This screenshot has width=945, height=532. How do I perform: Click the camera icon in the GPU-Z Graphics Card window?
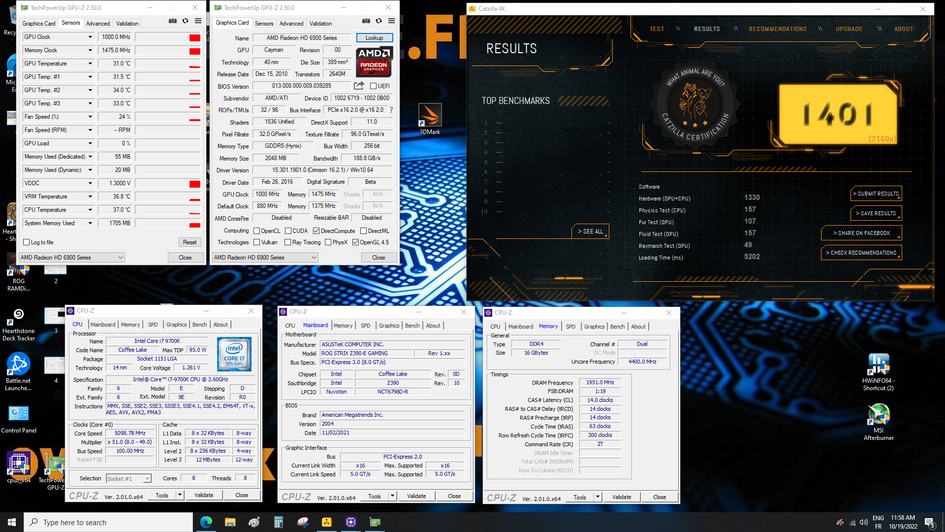[366, 21]
